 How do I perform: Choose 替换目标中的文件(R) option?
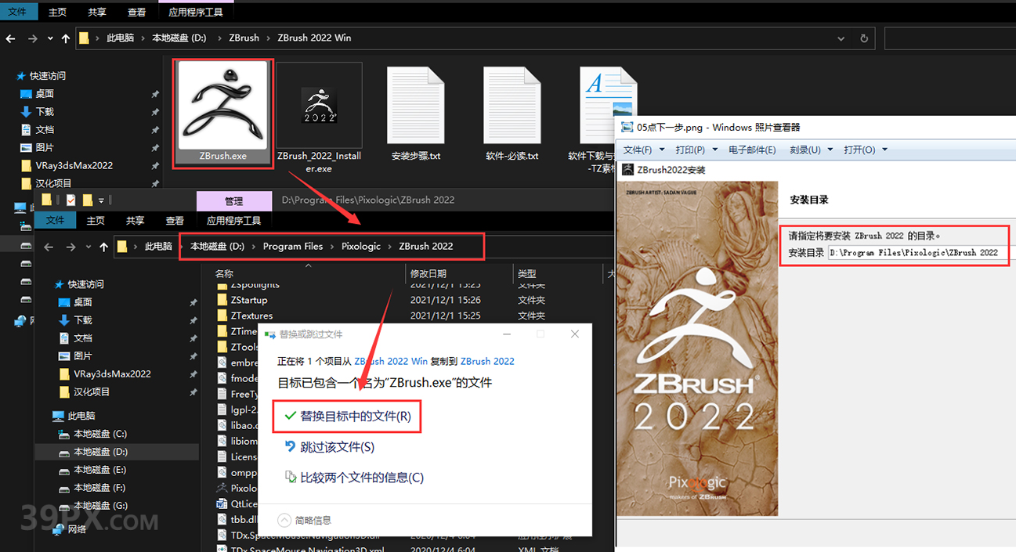pyautogui.click(x=347, y=417)
